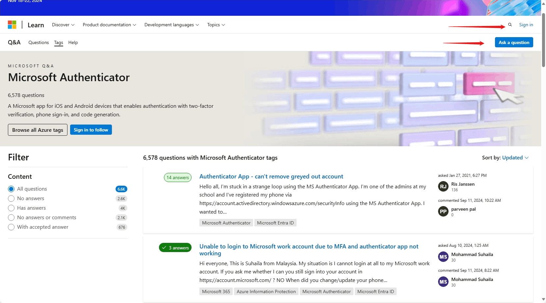Click the 'asked Jan 27, 2021, 6:27 PM' text

pyautogui.click(x=462, y=175)
